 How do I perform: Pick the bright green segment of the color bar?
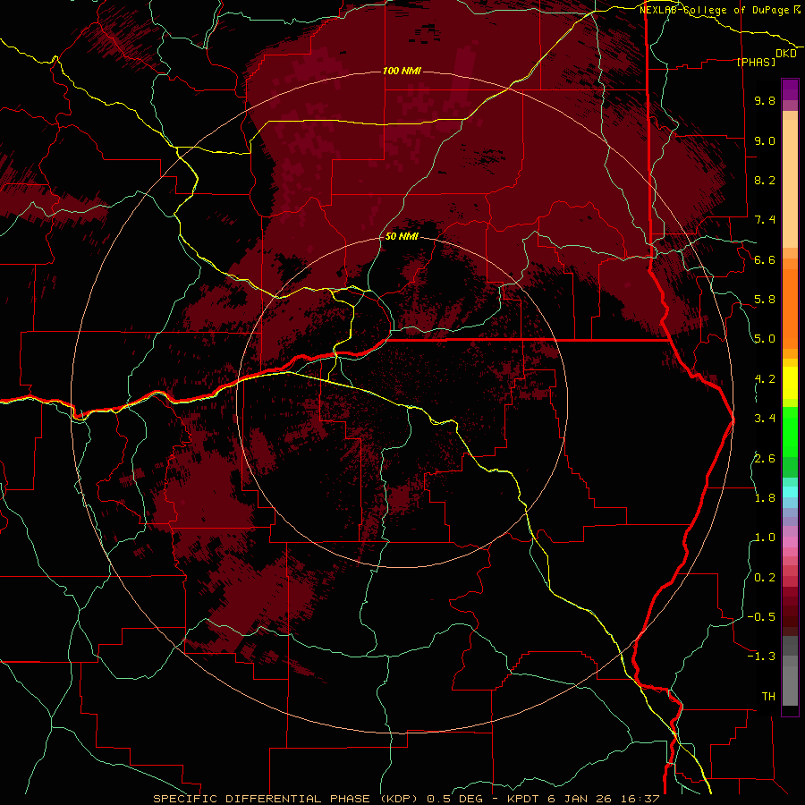click(x=790, y=431)
